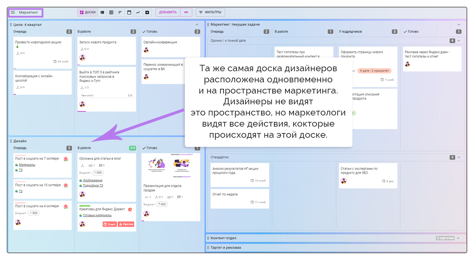Image resolution: width=474 pixels, height=262 pixels.
Task: Open the line chart reports icon
Action: point(138,12)
